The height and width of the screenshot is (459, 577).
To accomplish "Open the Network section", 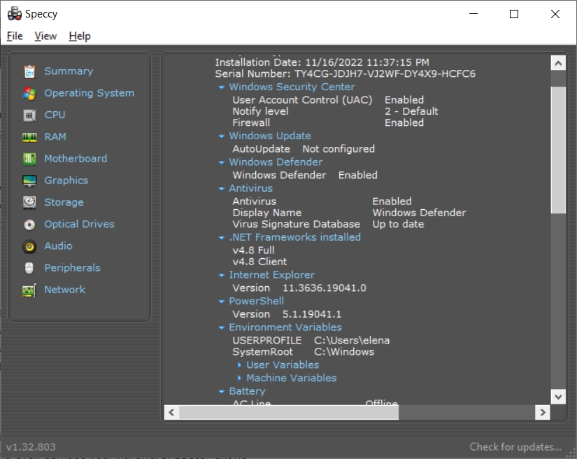I will pos(65,290).
